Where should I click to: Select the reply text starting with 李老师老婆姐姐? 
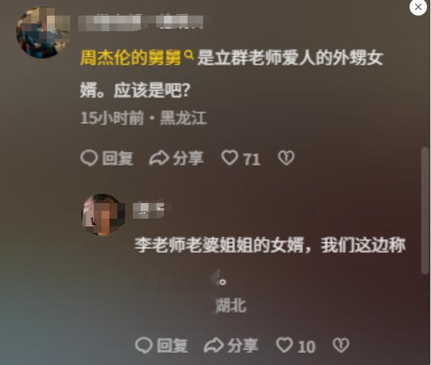click(270, 261)
